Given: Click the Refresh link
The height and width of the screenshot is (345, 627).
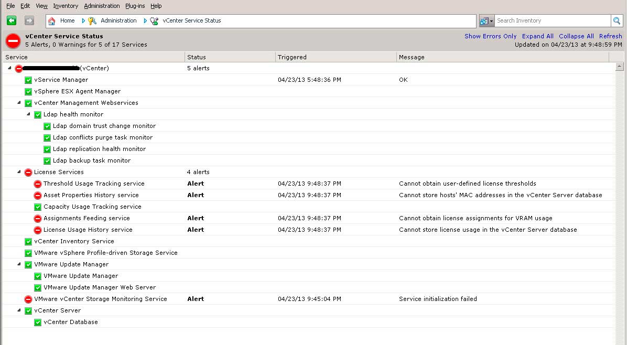Looking at the screenshot, I should click(610, 36).
